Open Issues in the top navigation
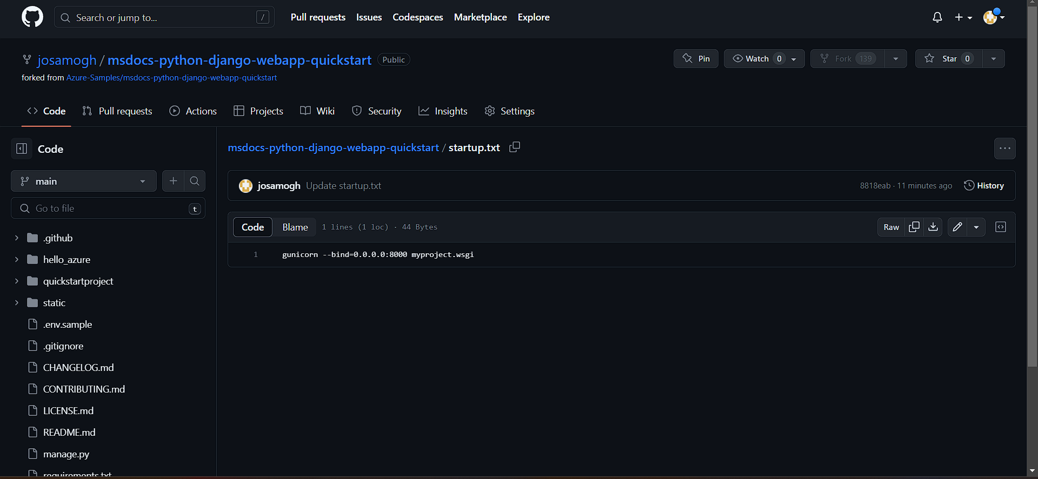1038x479 pixels. point(369,17)
